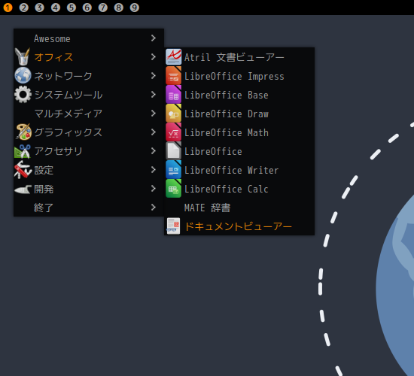Expand the グラフィックス submenu arrow
Screen dimensions: 414x376
tap(153, 132)
